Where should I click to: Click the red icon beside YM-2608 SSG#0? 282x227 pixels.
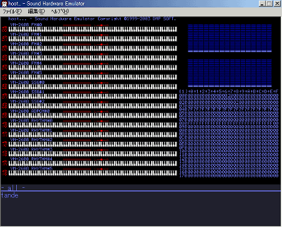4,86
